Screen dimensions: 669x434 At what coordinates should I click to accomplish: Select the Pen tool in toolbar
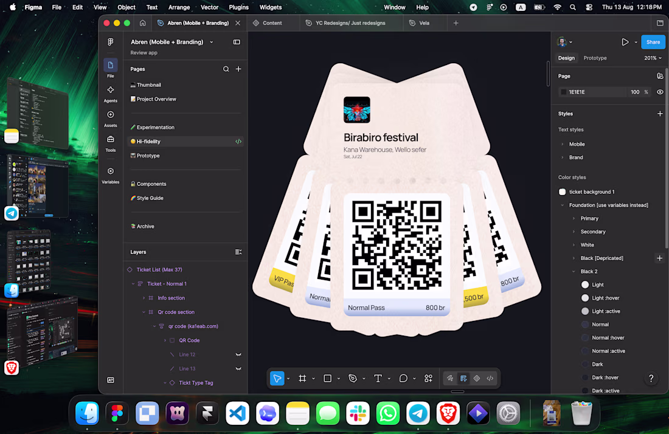click(353, 378)
